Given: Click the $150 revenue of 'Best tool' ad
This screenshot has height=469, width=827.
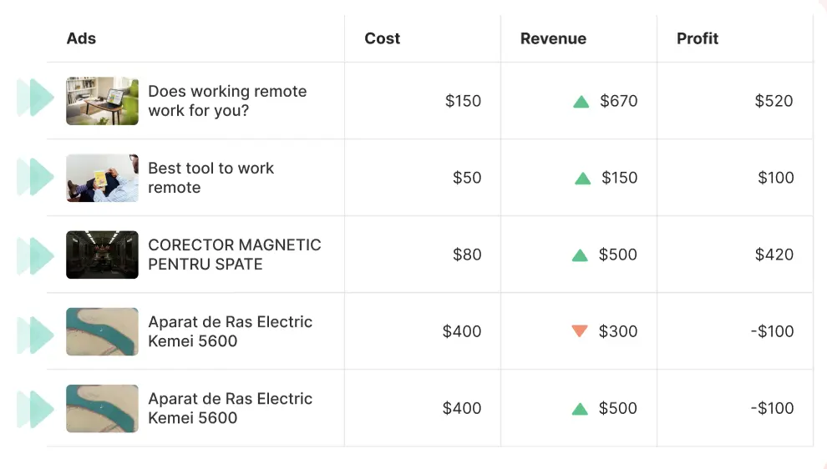Looking at the screenshot, I should point(619,178).
